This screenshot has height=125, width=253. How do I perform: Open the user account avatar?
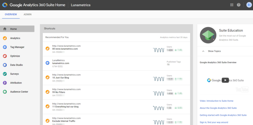(x=249, y=5)
